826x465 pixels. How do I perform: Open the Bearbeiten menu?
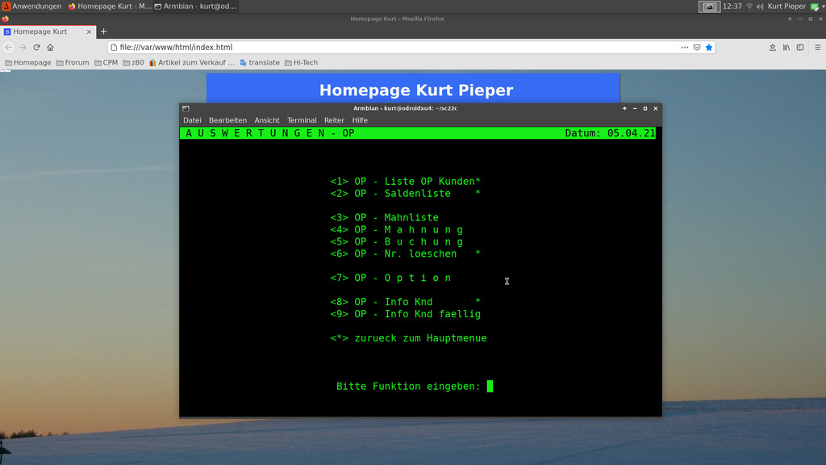(227, 120)
